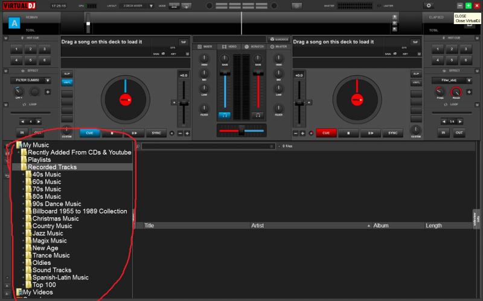This screenshot has height=301, width=483.
Task: Halve the right deck loop length arrow
Action: (444, 122)
